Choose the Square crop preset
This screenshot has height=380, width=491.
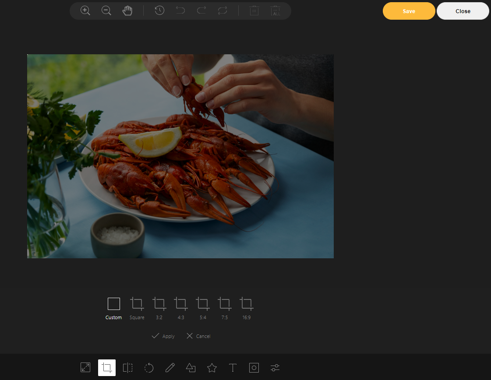pyautogui.click(x=137, y=309)
